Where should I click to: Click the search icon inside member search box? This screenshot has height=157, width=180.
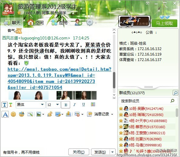click(172, 101)
